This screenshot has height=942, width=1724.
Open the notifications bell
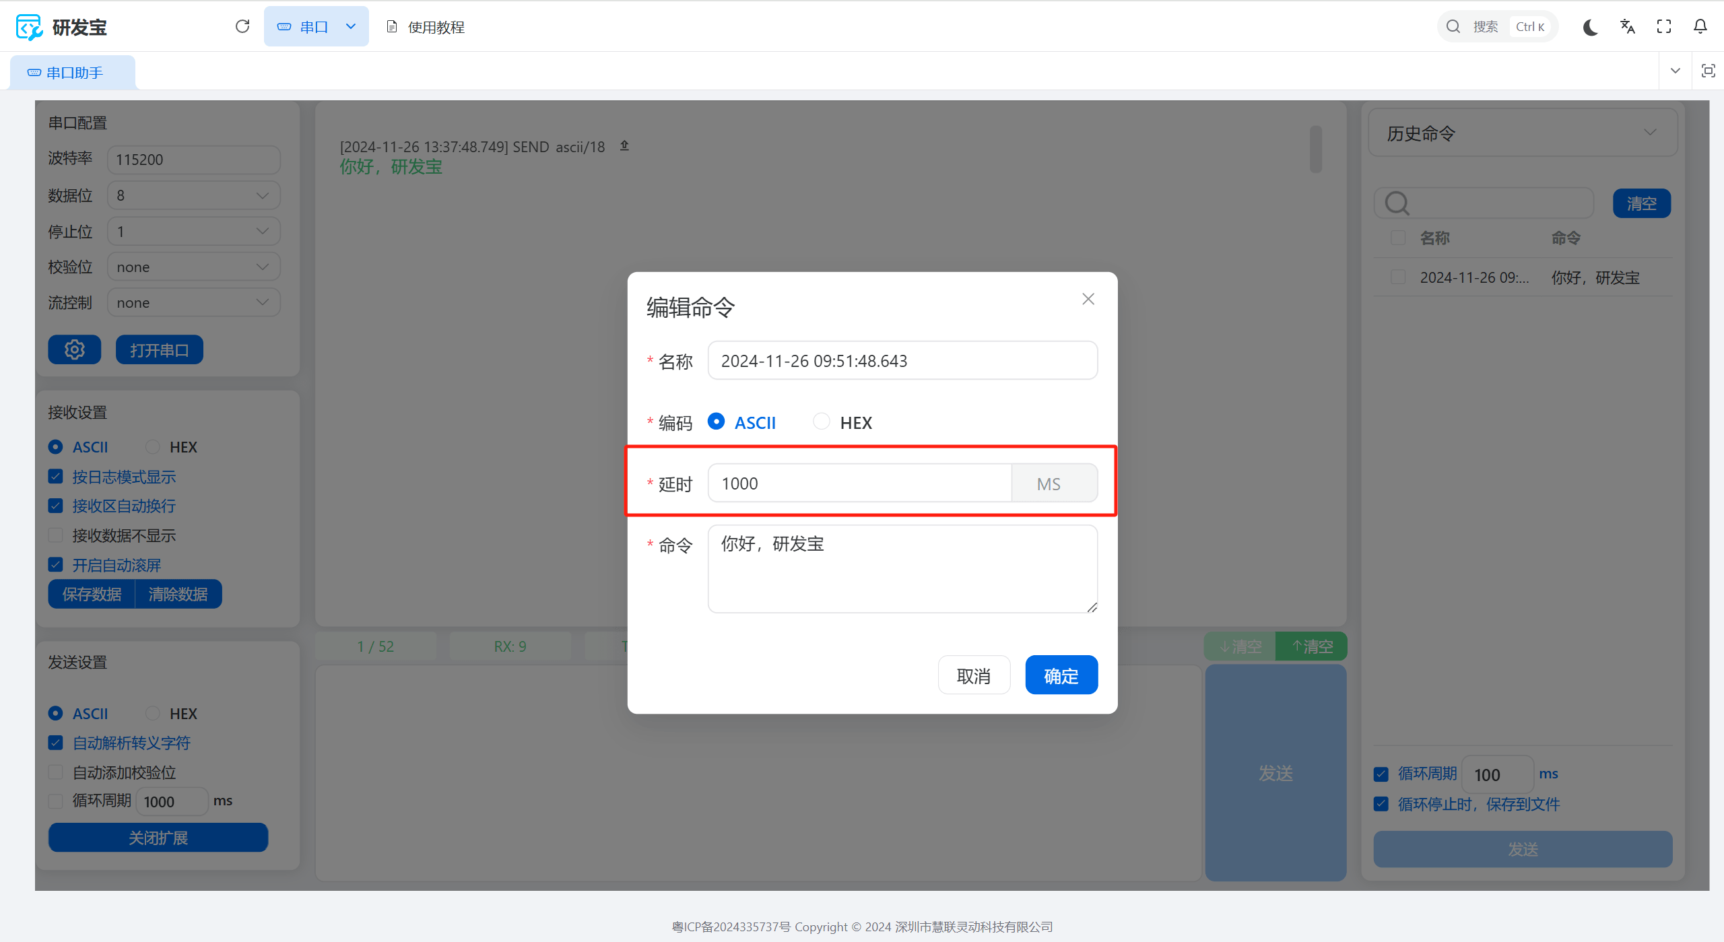1700,27
